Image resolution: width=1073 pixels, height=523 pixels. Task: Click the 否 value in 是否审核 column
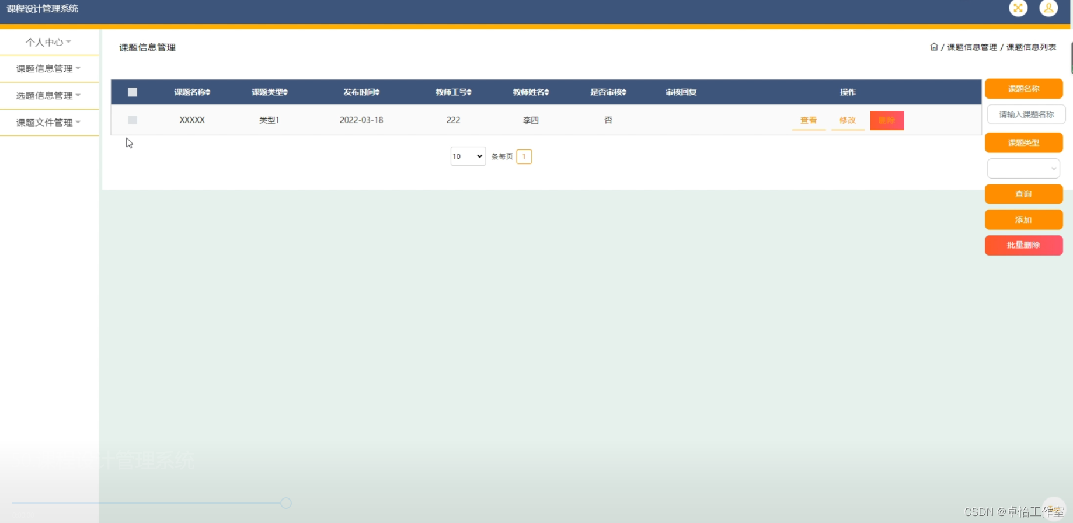(608, 120)
